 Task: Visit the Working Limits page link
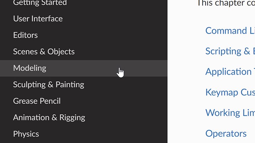point(230,113)
